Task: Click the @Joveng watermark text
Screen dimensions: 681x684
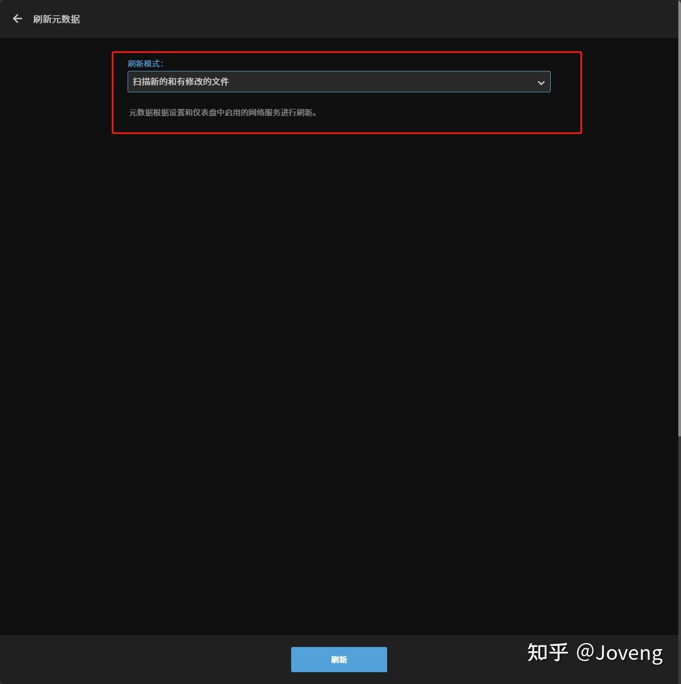Action: pyautogui.click(x=620, y=653)
